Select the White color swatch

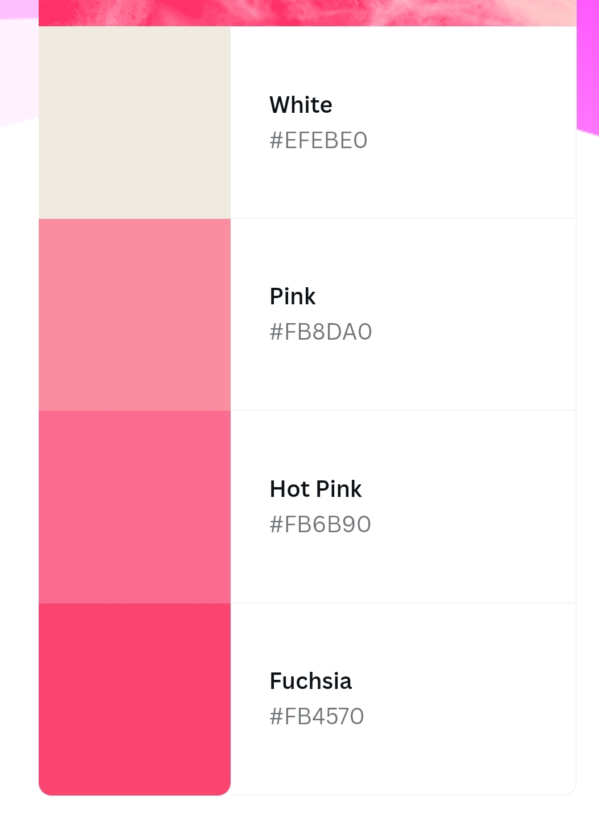[x=134, y=122]
